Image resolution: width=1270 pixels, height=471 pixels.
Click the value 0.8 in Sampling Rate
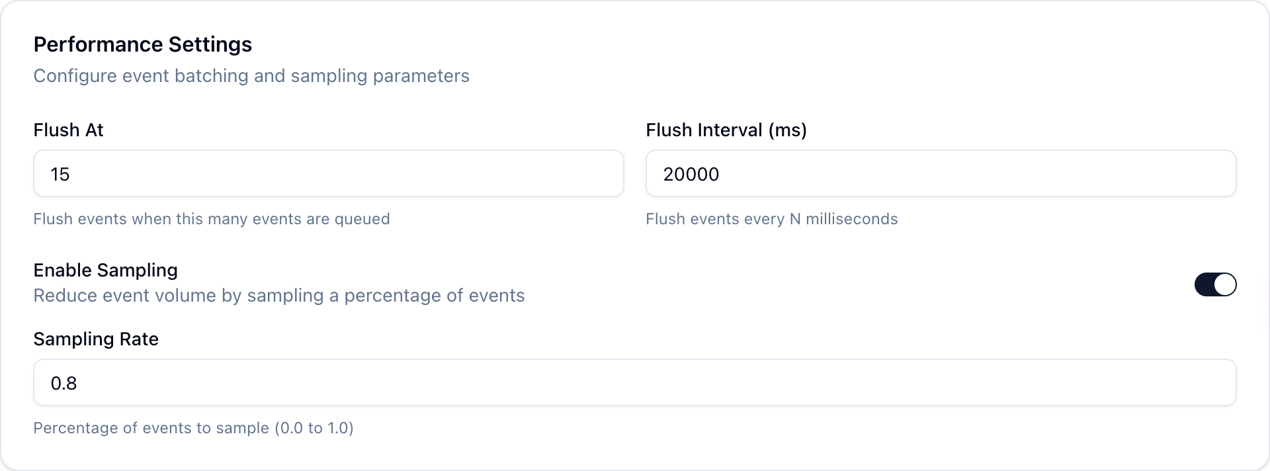(x=63, y=384)
